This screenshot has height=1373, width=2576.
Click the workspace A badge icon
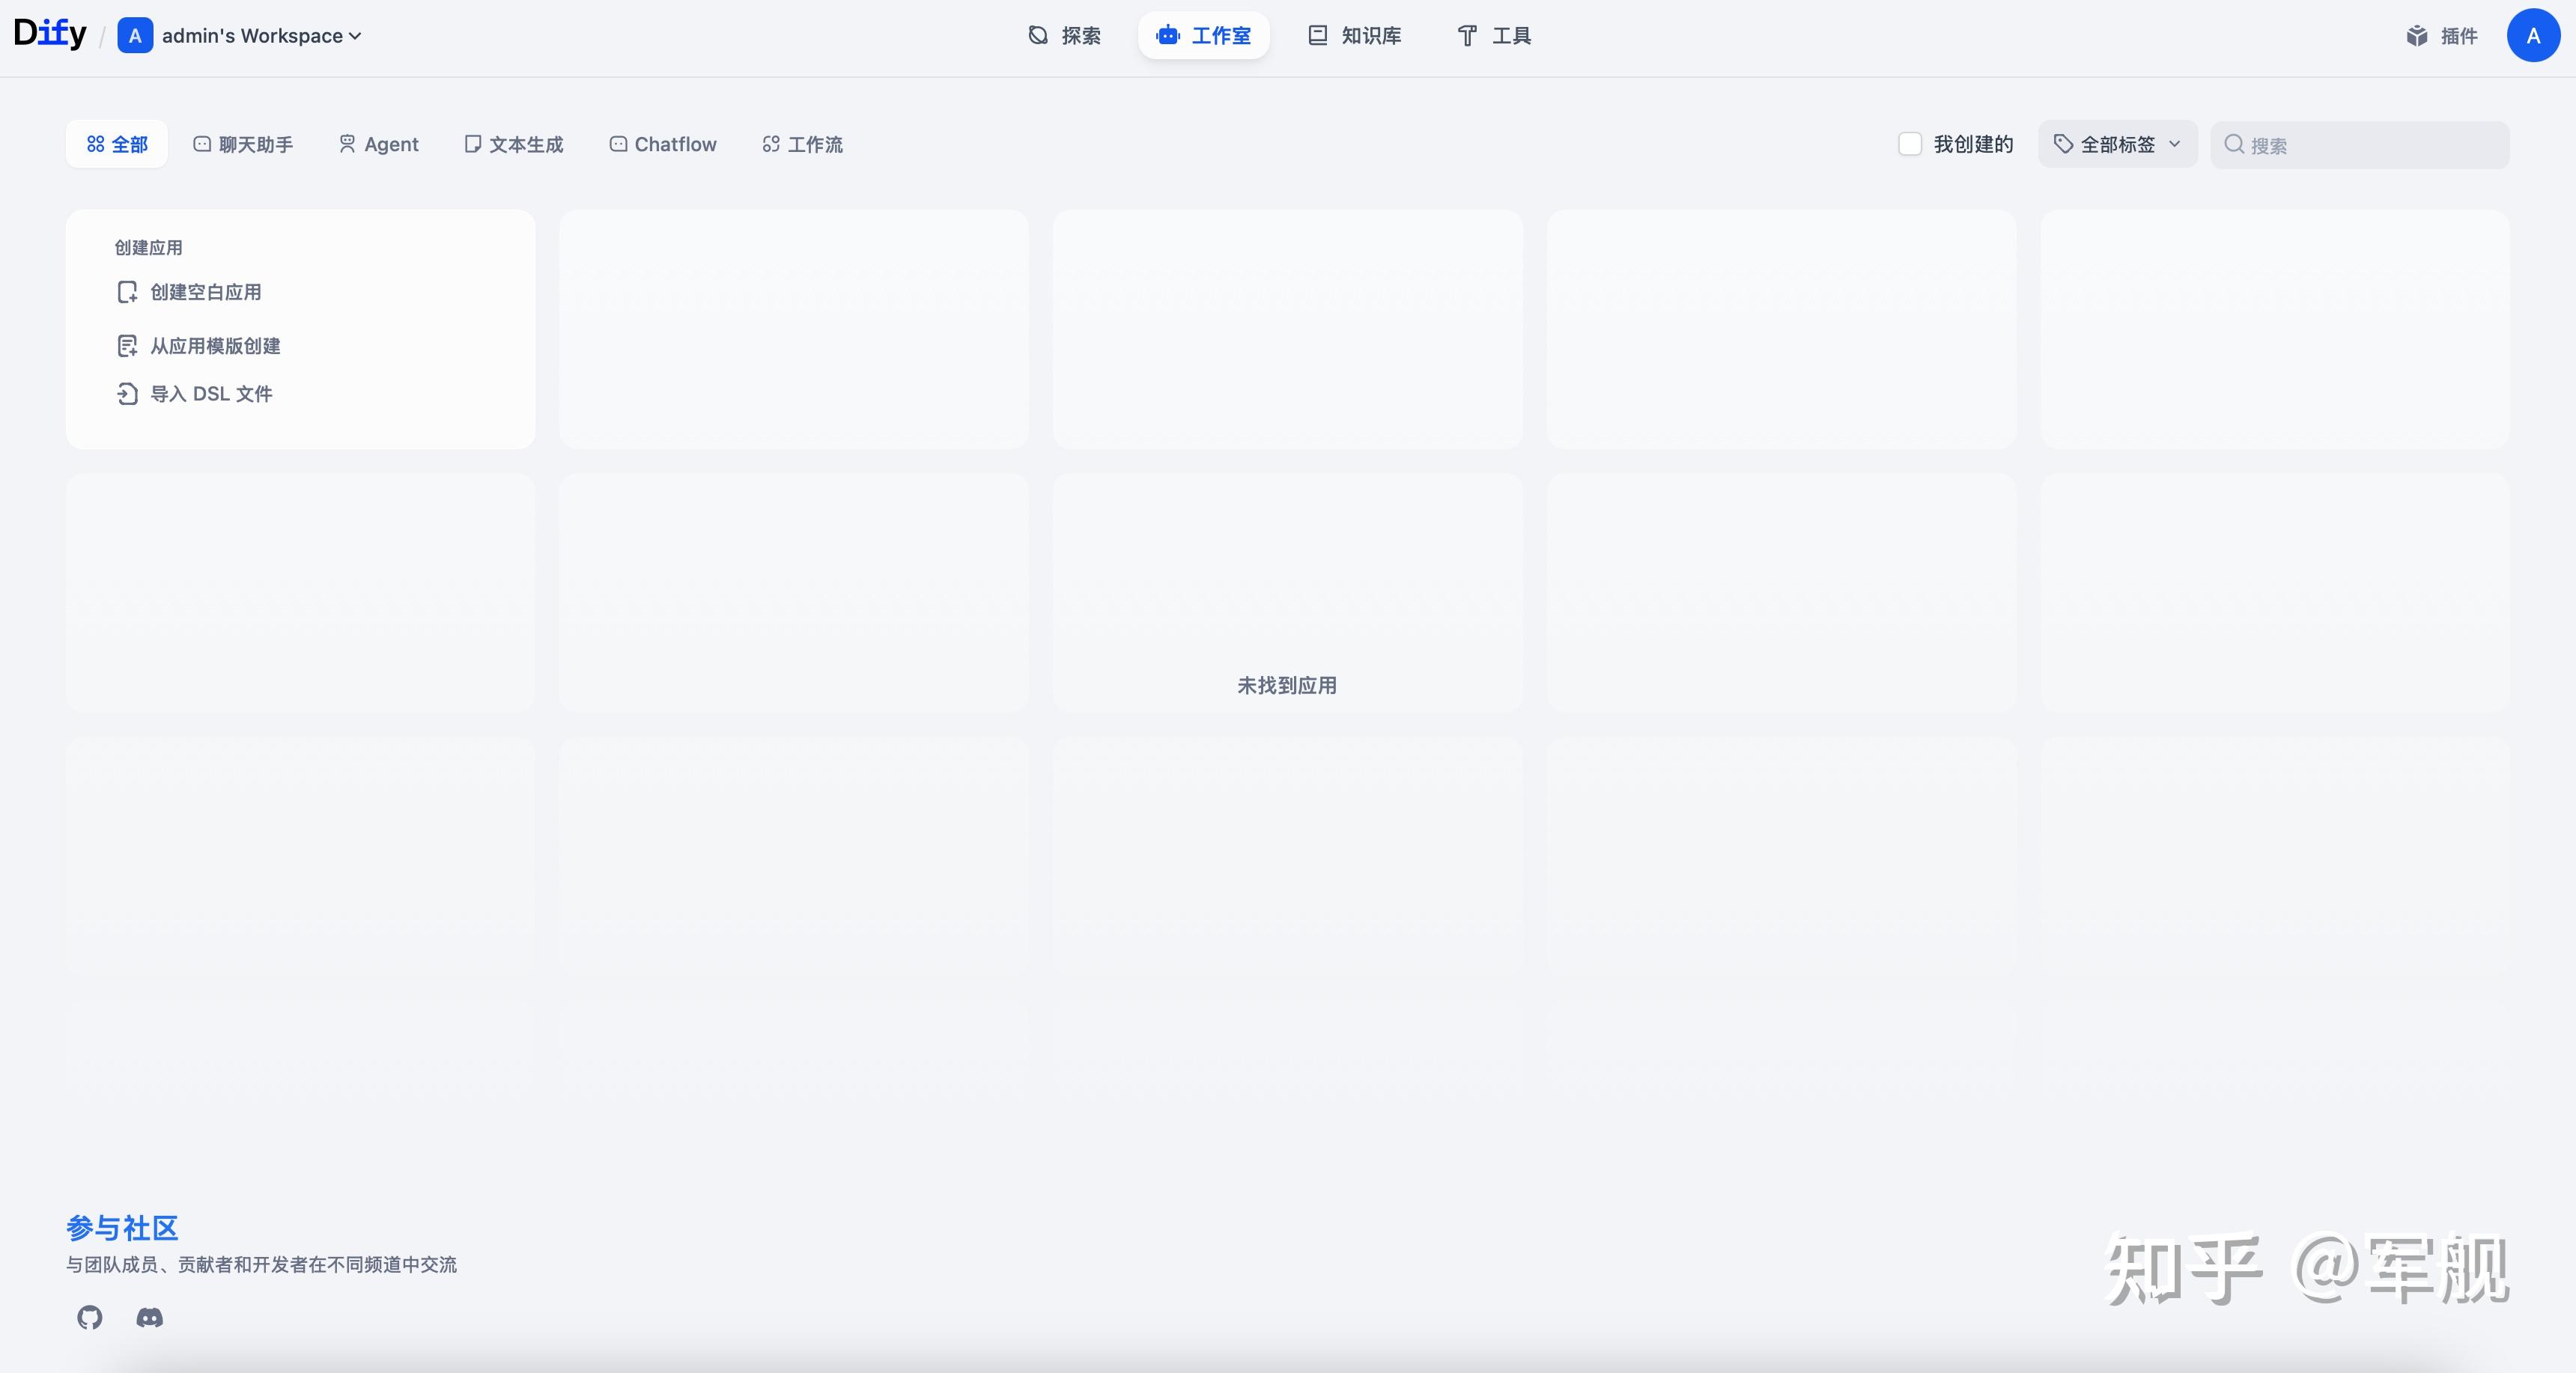pos(135,36)
